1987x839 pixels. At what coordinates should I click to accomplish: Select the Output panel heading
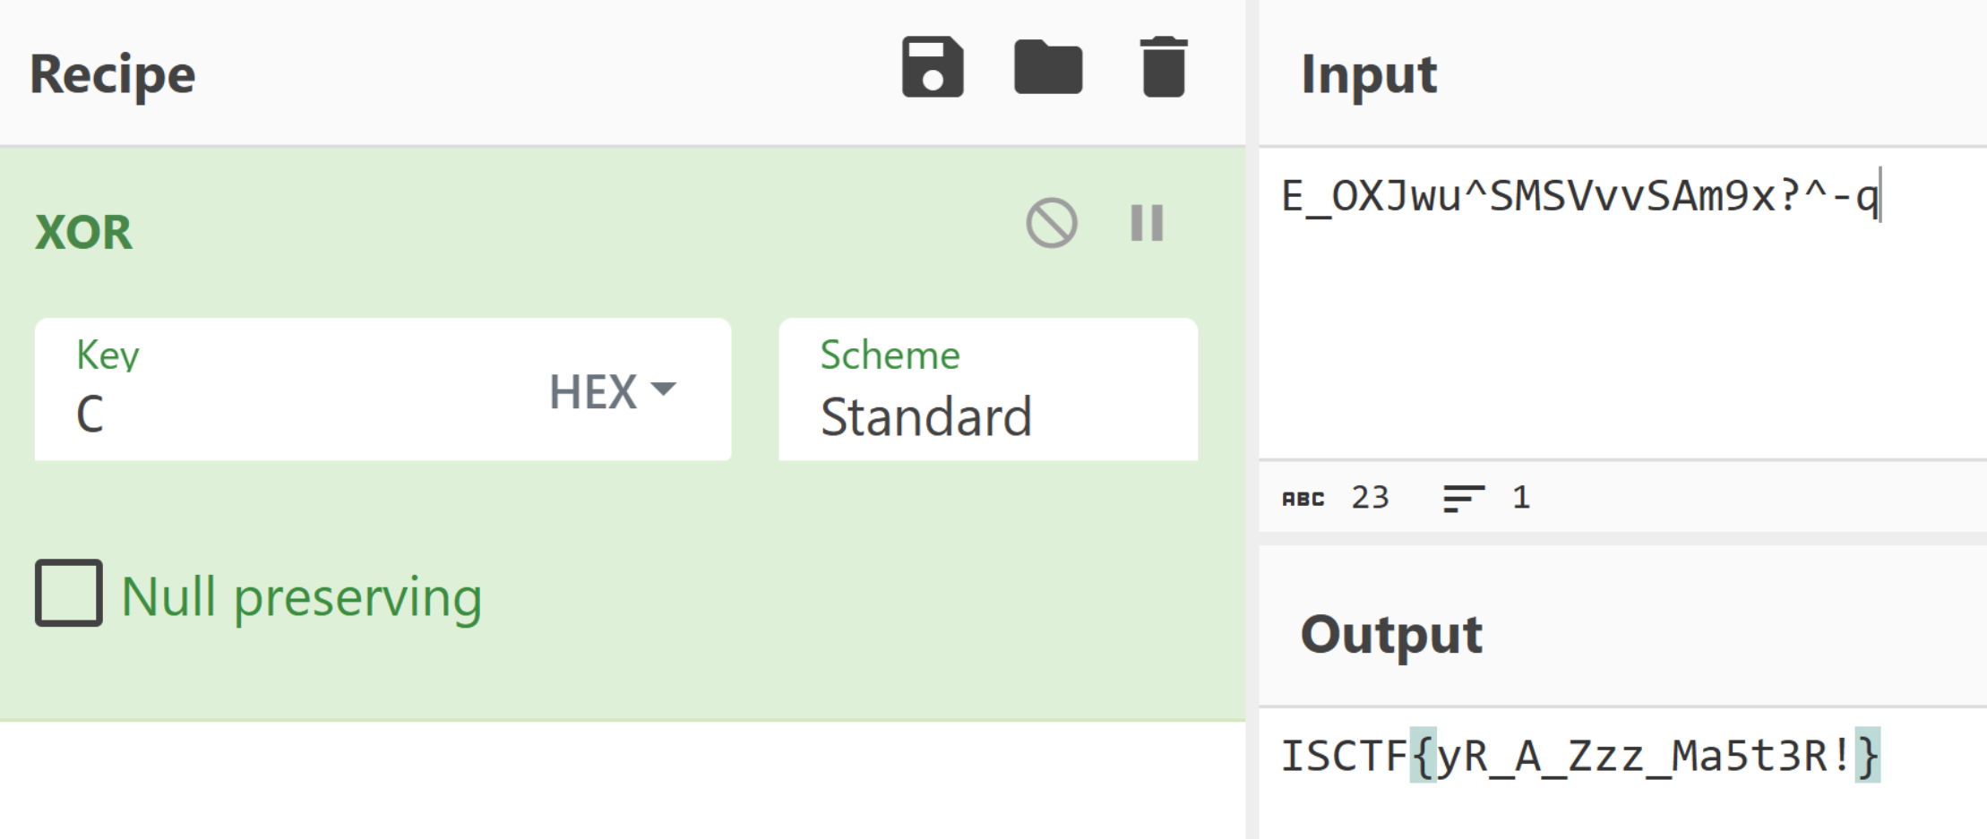point(1391,634)
